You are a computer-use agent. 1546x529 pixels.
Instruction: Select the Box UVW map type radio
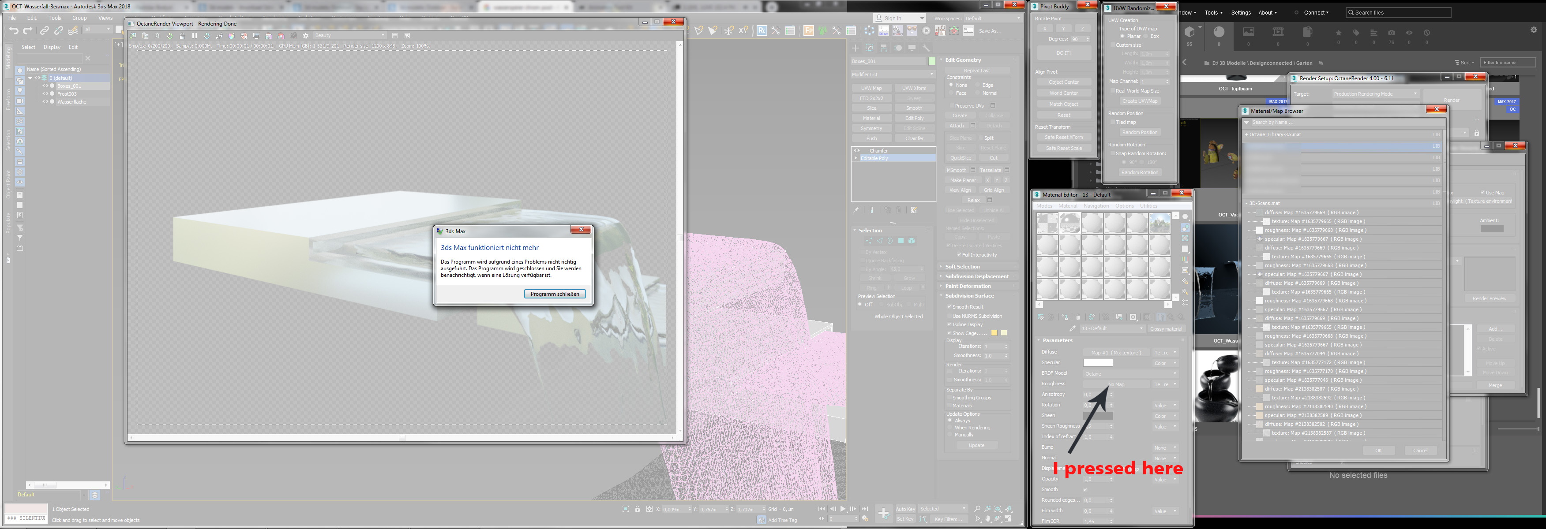1146,37
